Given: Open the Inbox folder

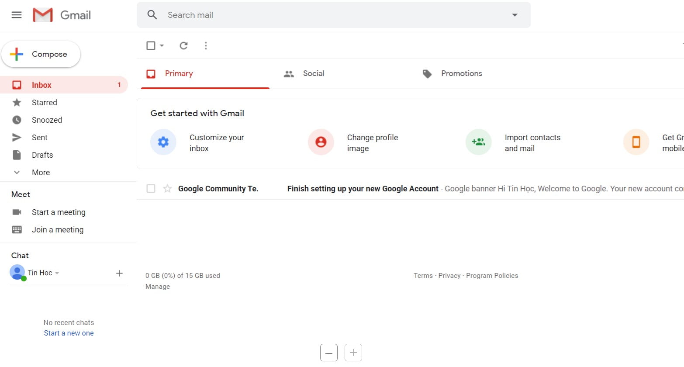Looking at the screenshot, I should click(x=64, y=85).
